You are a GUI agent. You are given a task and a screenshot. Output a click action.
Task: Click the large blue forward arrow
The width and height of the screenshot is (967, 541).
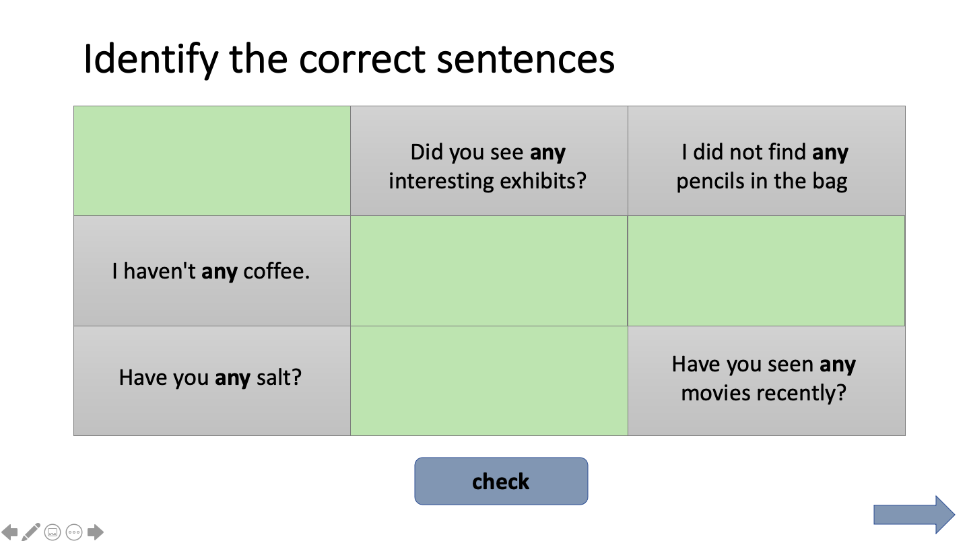[914, 515]
